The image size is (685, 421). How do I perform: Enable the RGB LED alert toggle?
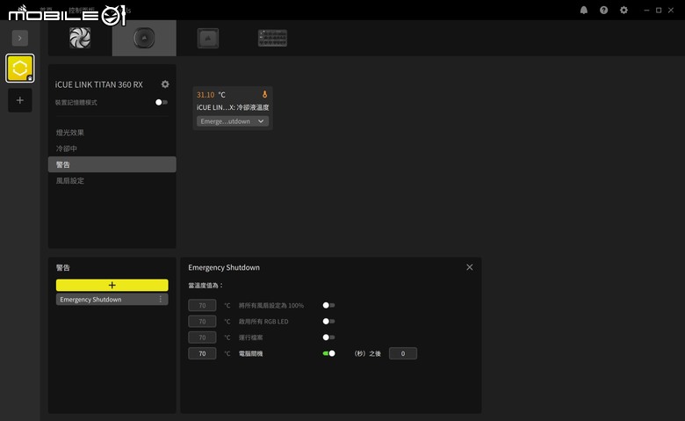[328, 322]
